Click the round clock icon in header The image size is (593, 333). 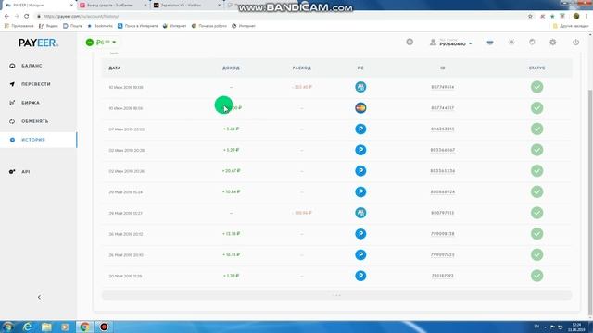point(410,42)
